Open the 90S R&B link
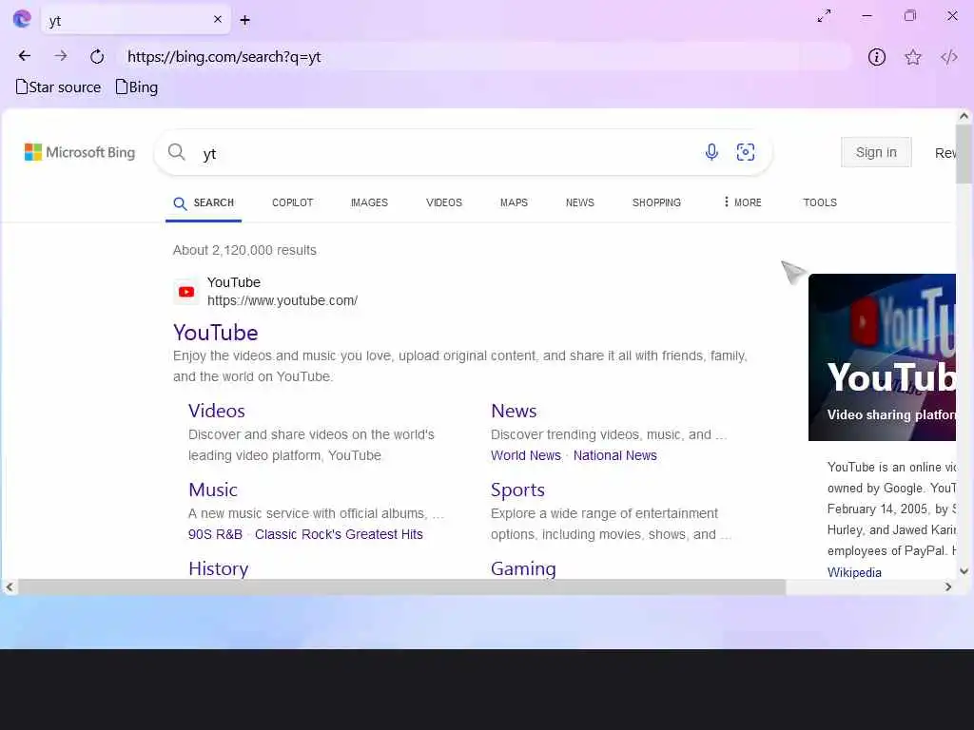Screen dimensions: 974x730 215,534
